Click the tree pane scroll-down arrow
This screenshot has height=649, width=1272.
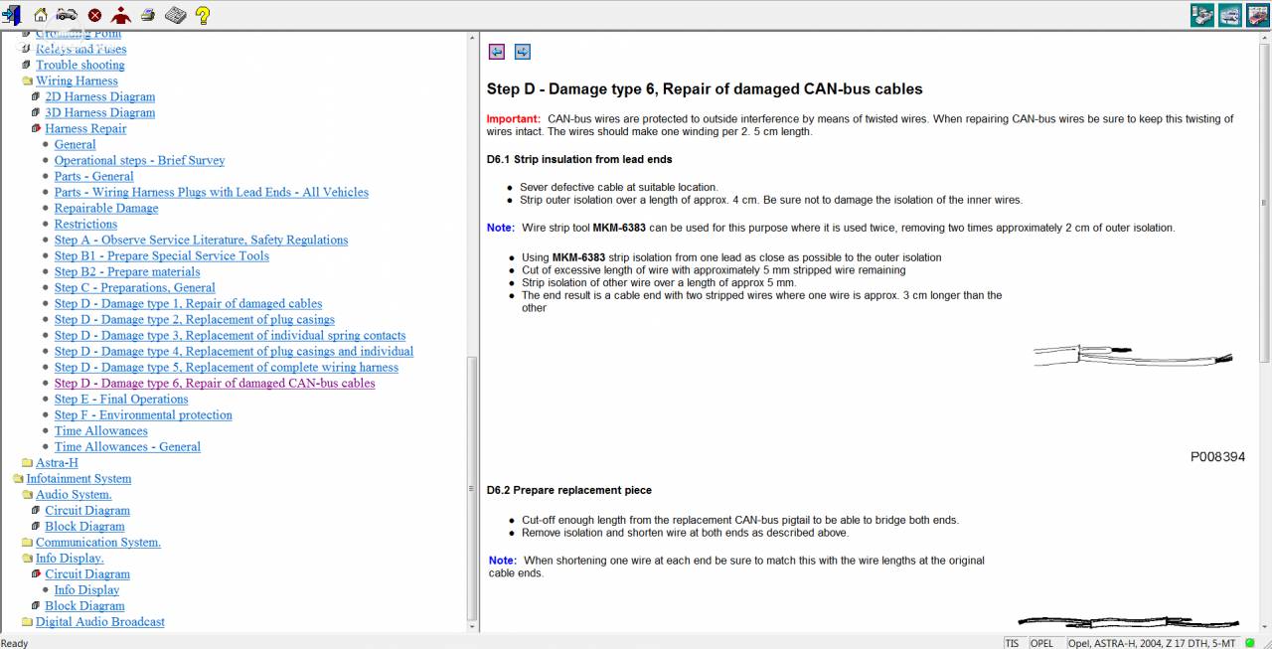(472, 626)
